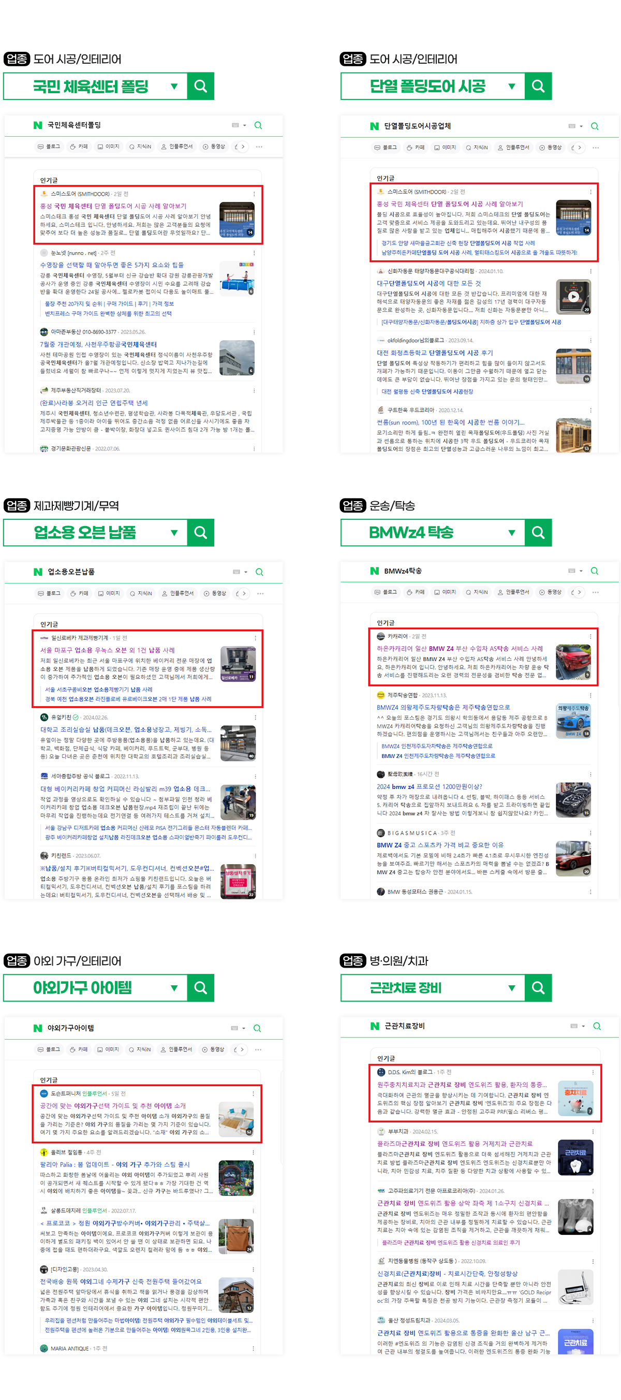Show next tabs arrow in BMWz4탁송 panel
This screenshot has width=621, height=1400.
coord(579,592)
